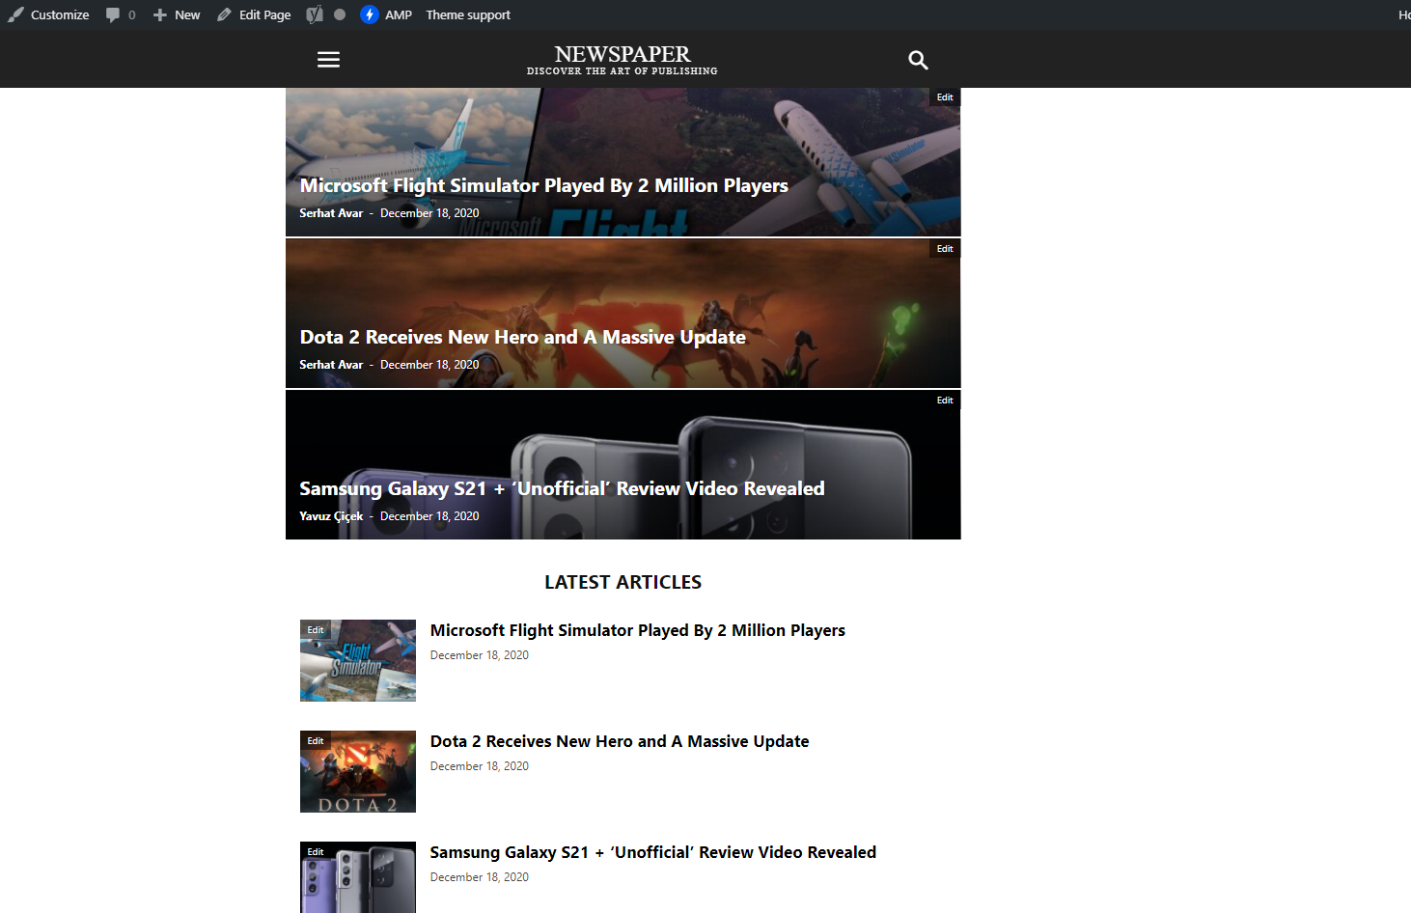Click the New plus icon
The width and height of the screenshot is (1411, 913).
click(x=160, y=14)
